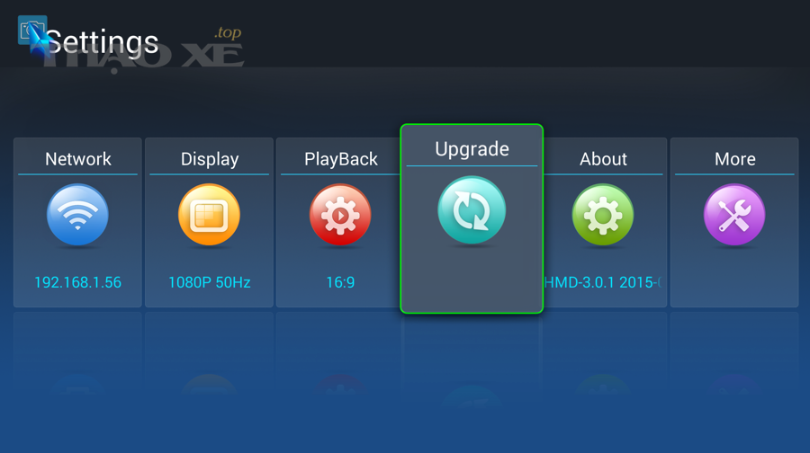Click the orange Display icon

coord(209,215)
